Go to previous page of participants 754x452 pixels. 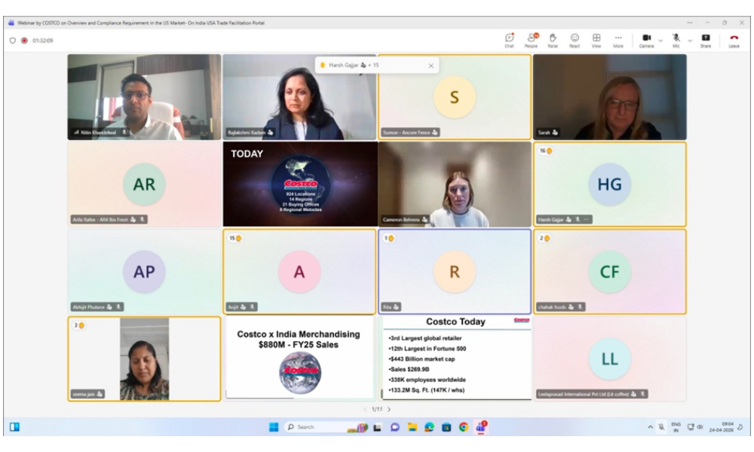coord(366,409)
